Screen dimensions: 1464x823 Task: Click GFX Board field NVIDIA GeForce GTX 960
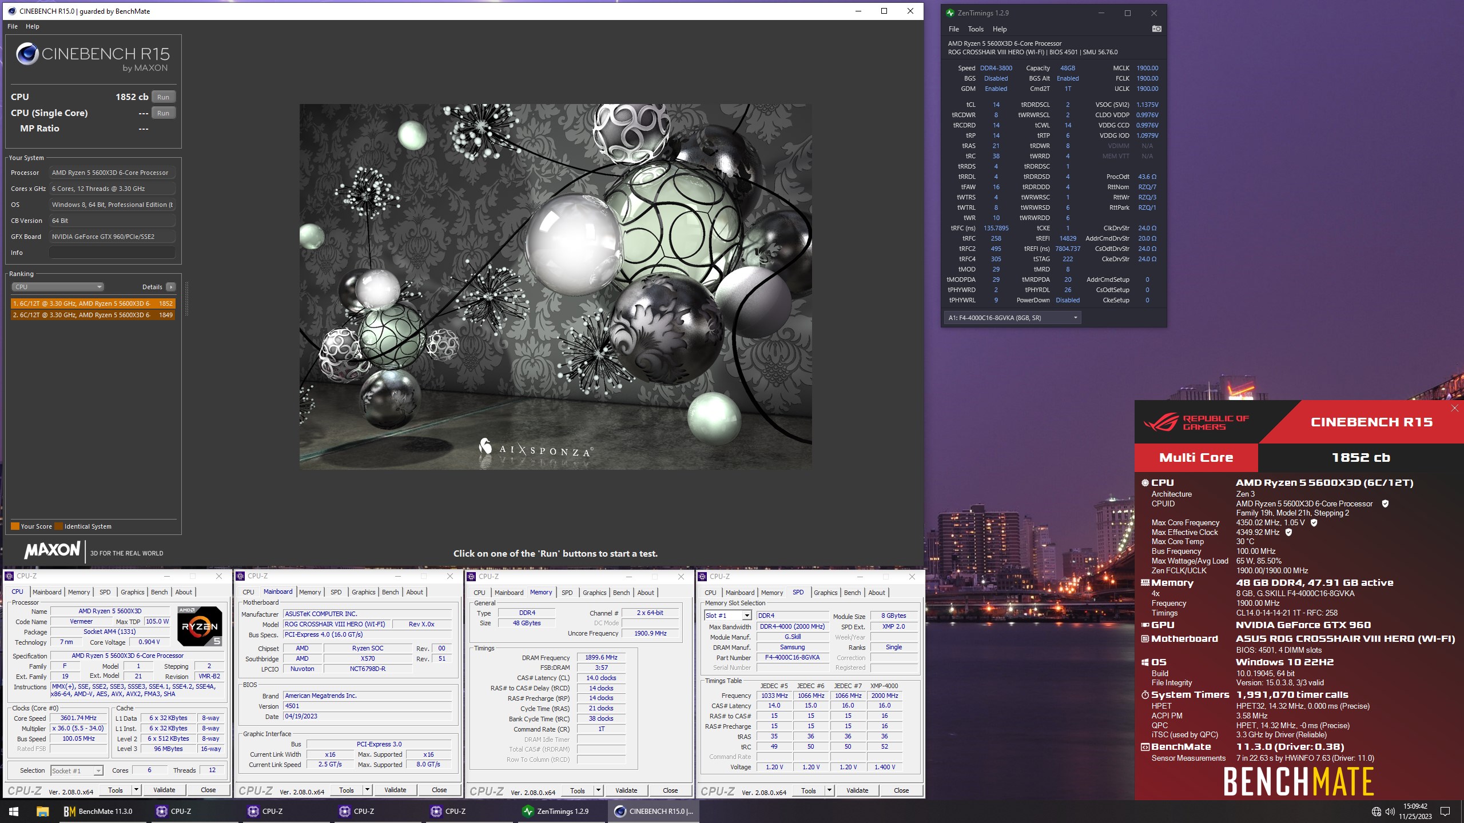pyautogui.click(x=112, y=237)
